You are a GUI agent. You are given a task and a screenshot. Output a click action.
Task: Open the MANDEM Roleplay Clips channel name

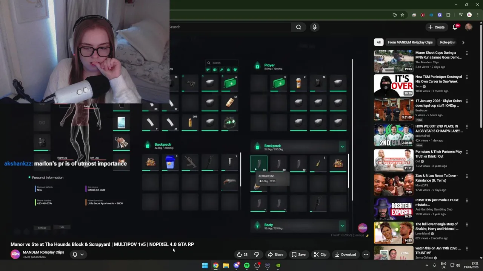[x=43, y=252]
